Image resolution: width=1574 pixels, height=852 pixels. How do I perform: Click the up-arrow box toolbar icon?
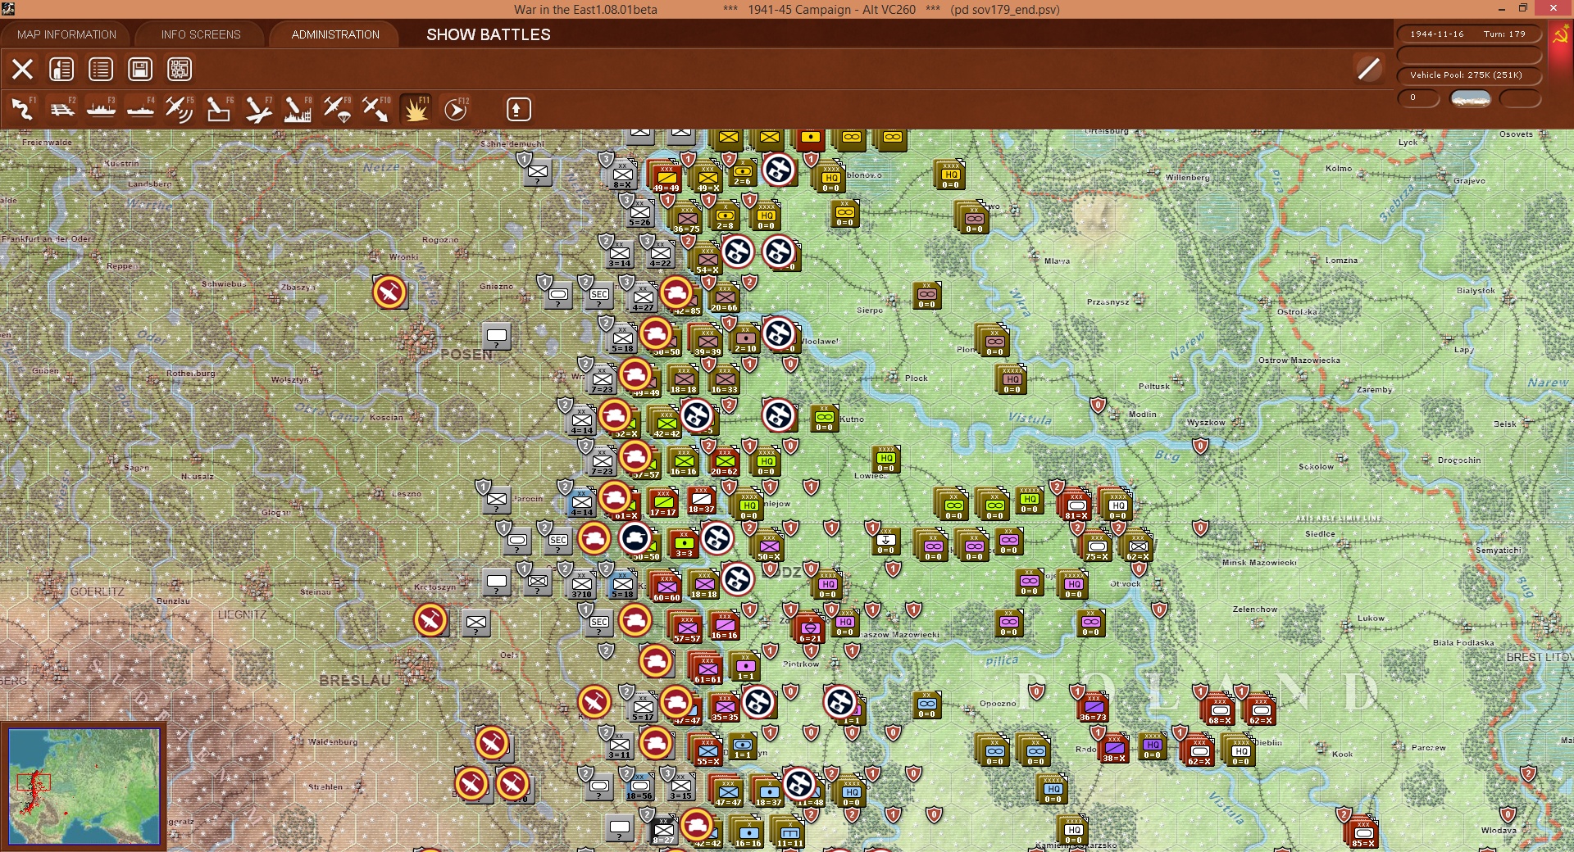[518, 109]
